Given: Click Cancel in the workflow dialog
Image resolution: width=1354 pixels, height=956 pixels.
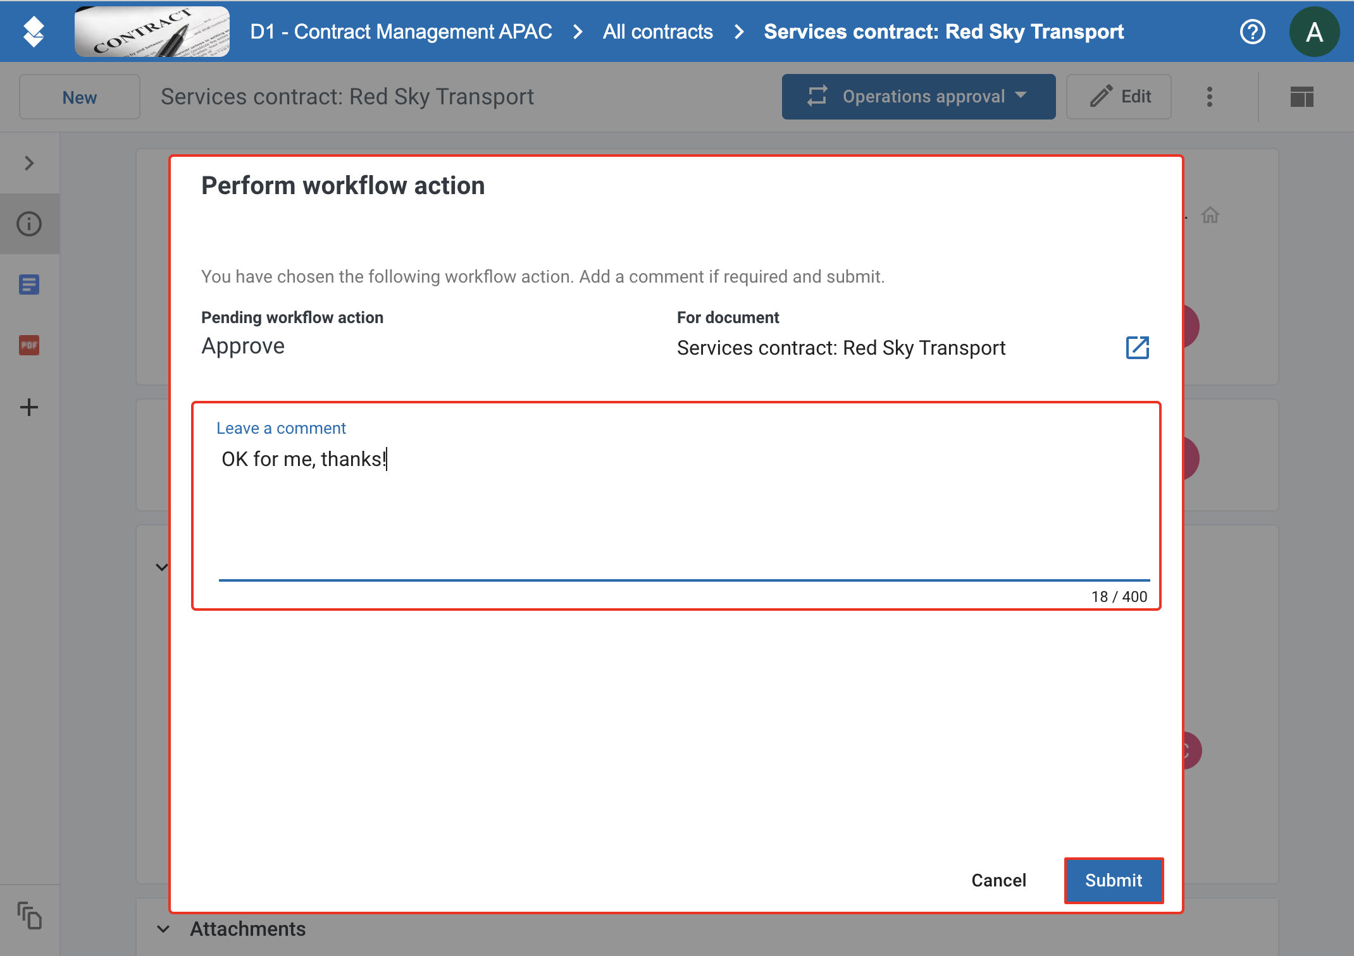Looking at the screenshot, I should coord(998,880).
